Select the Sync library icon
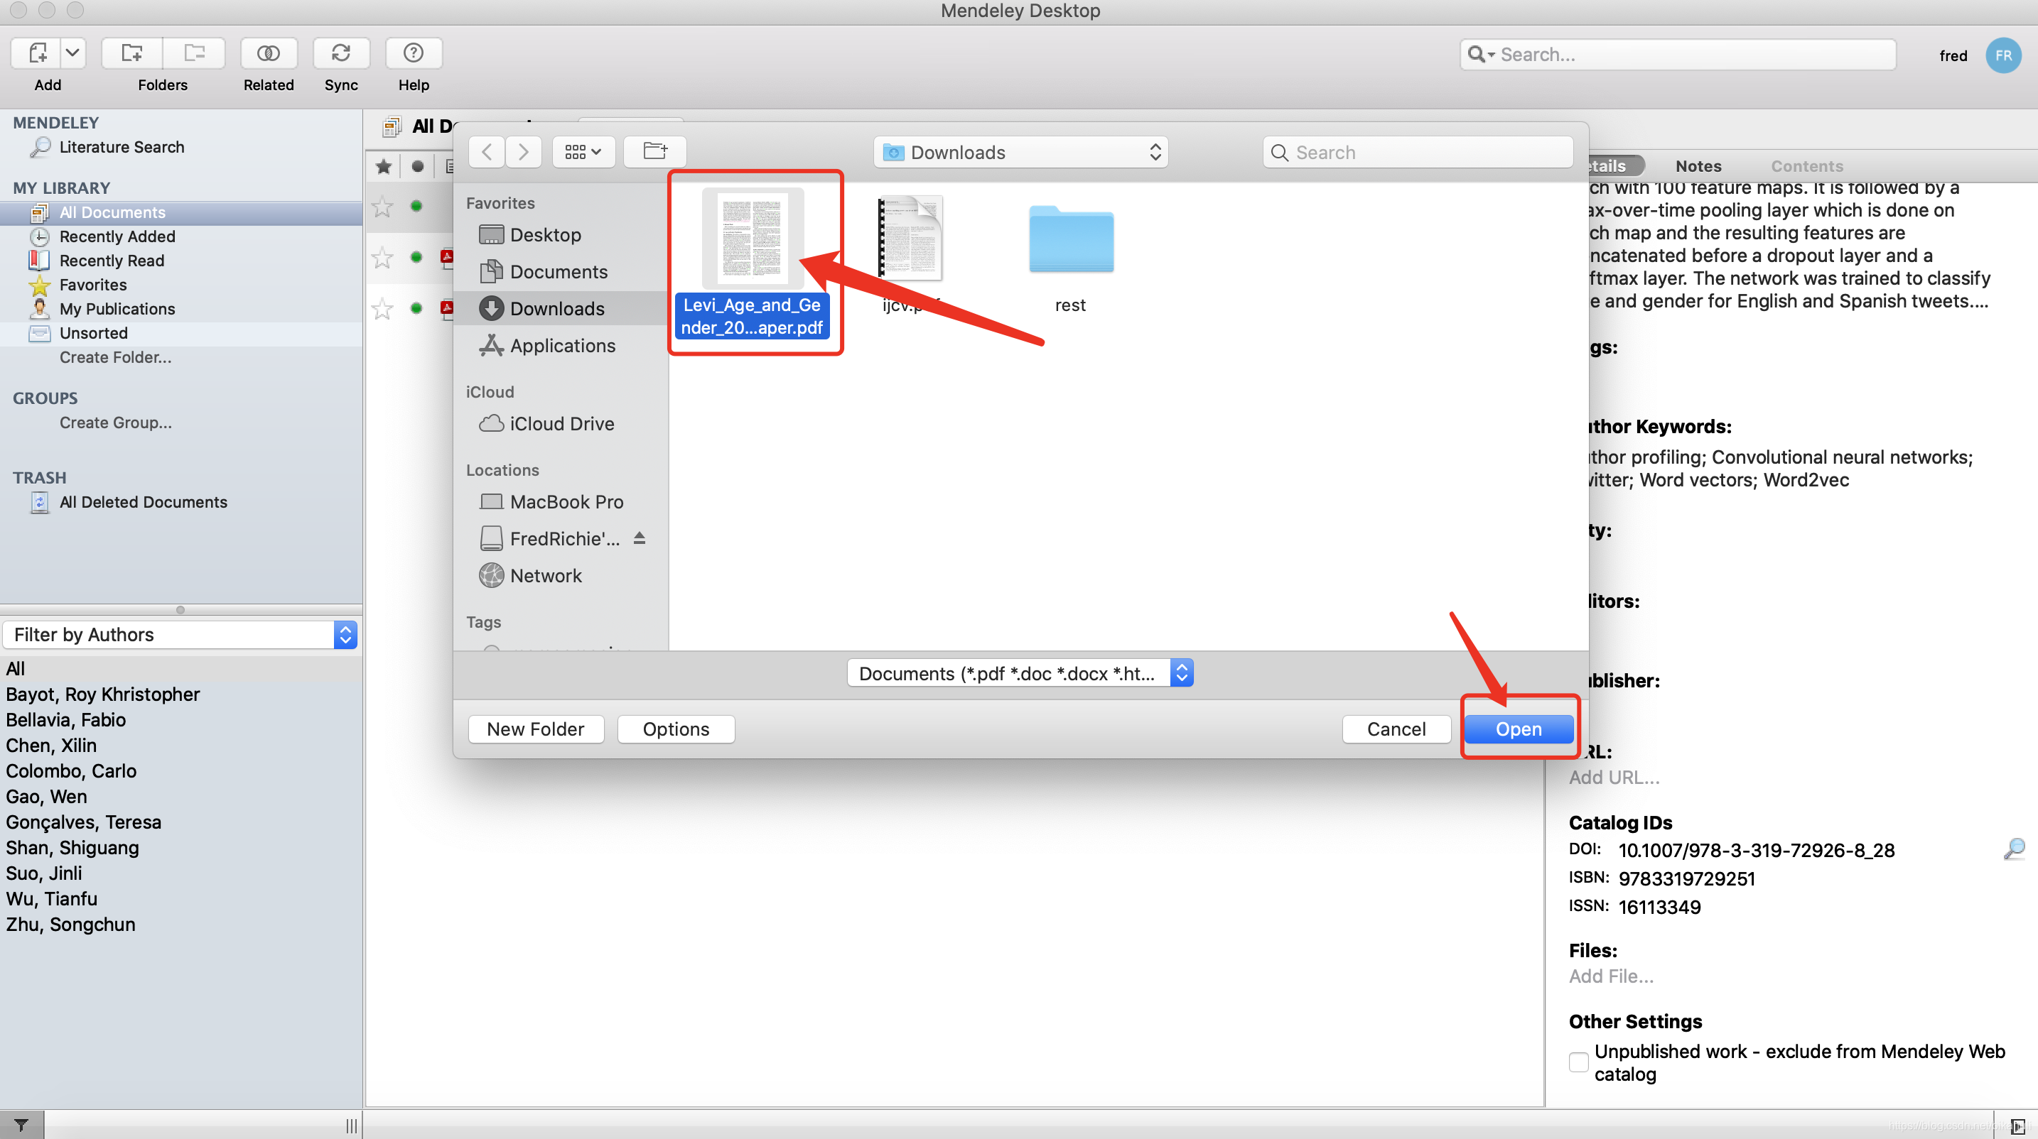2038x1139 pixels. point(342,53)
